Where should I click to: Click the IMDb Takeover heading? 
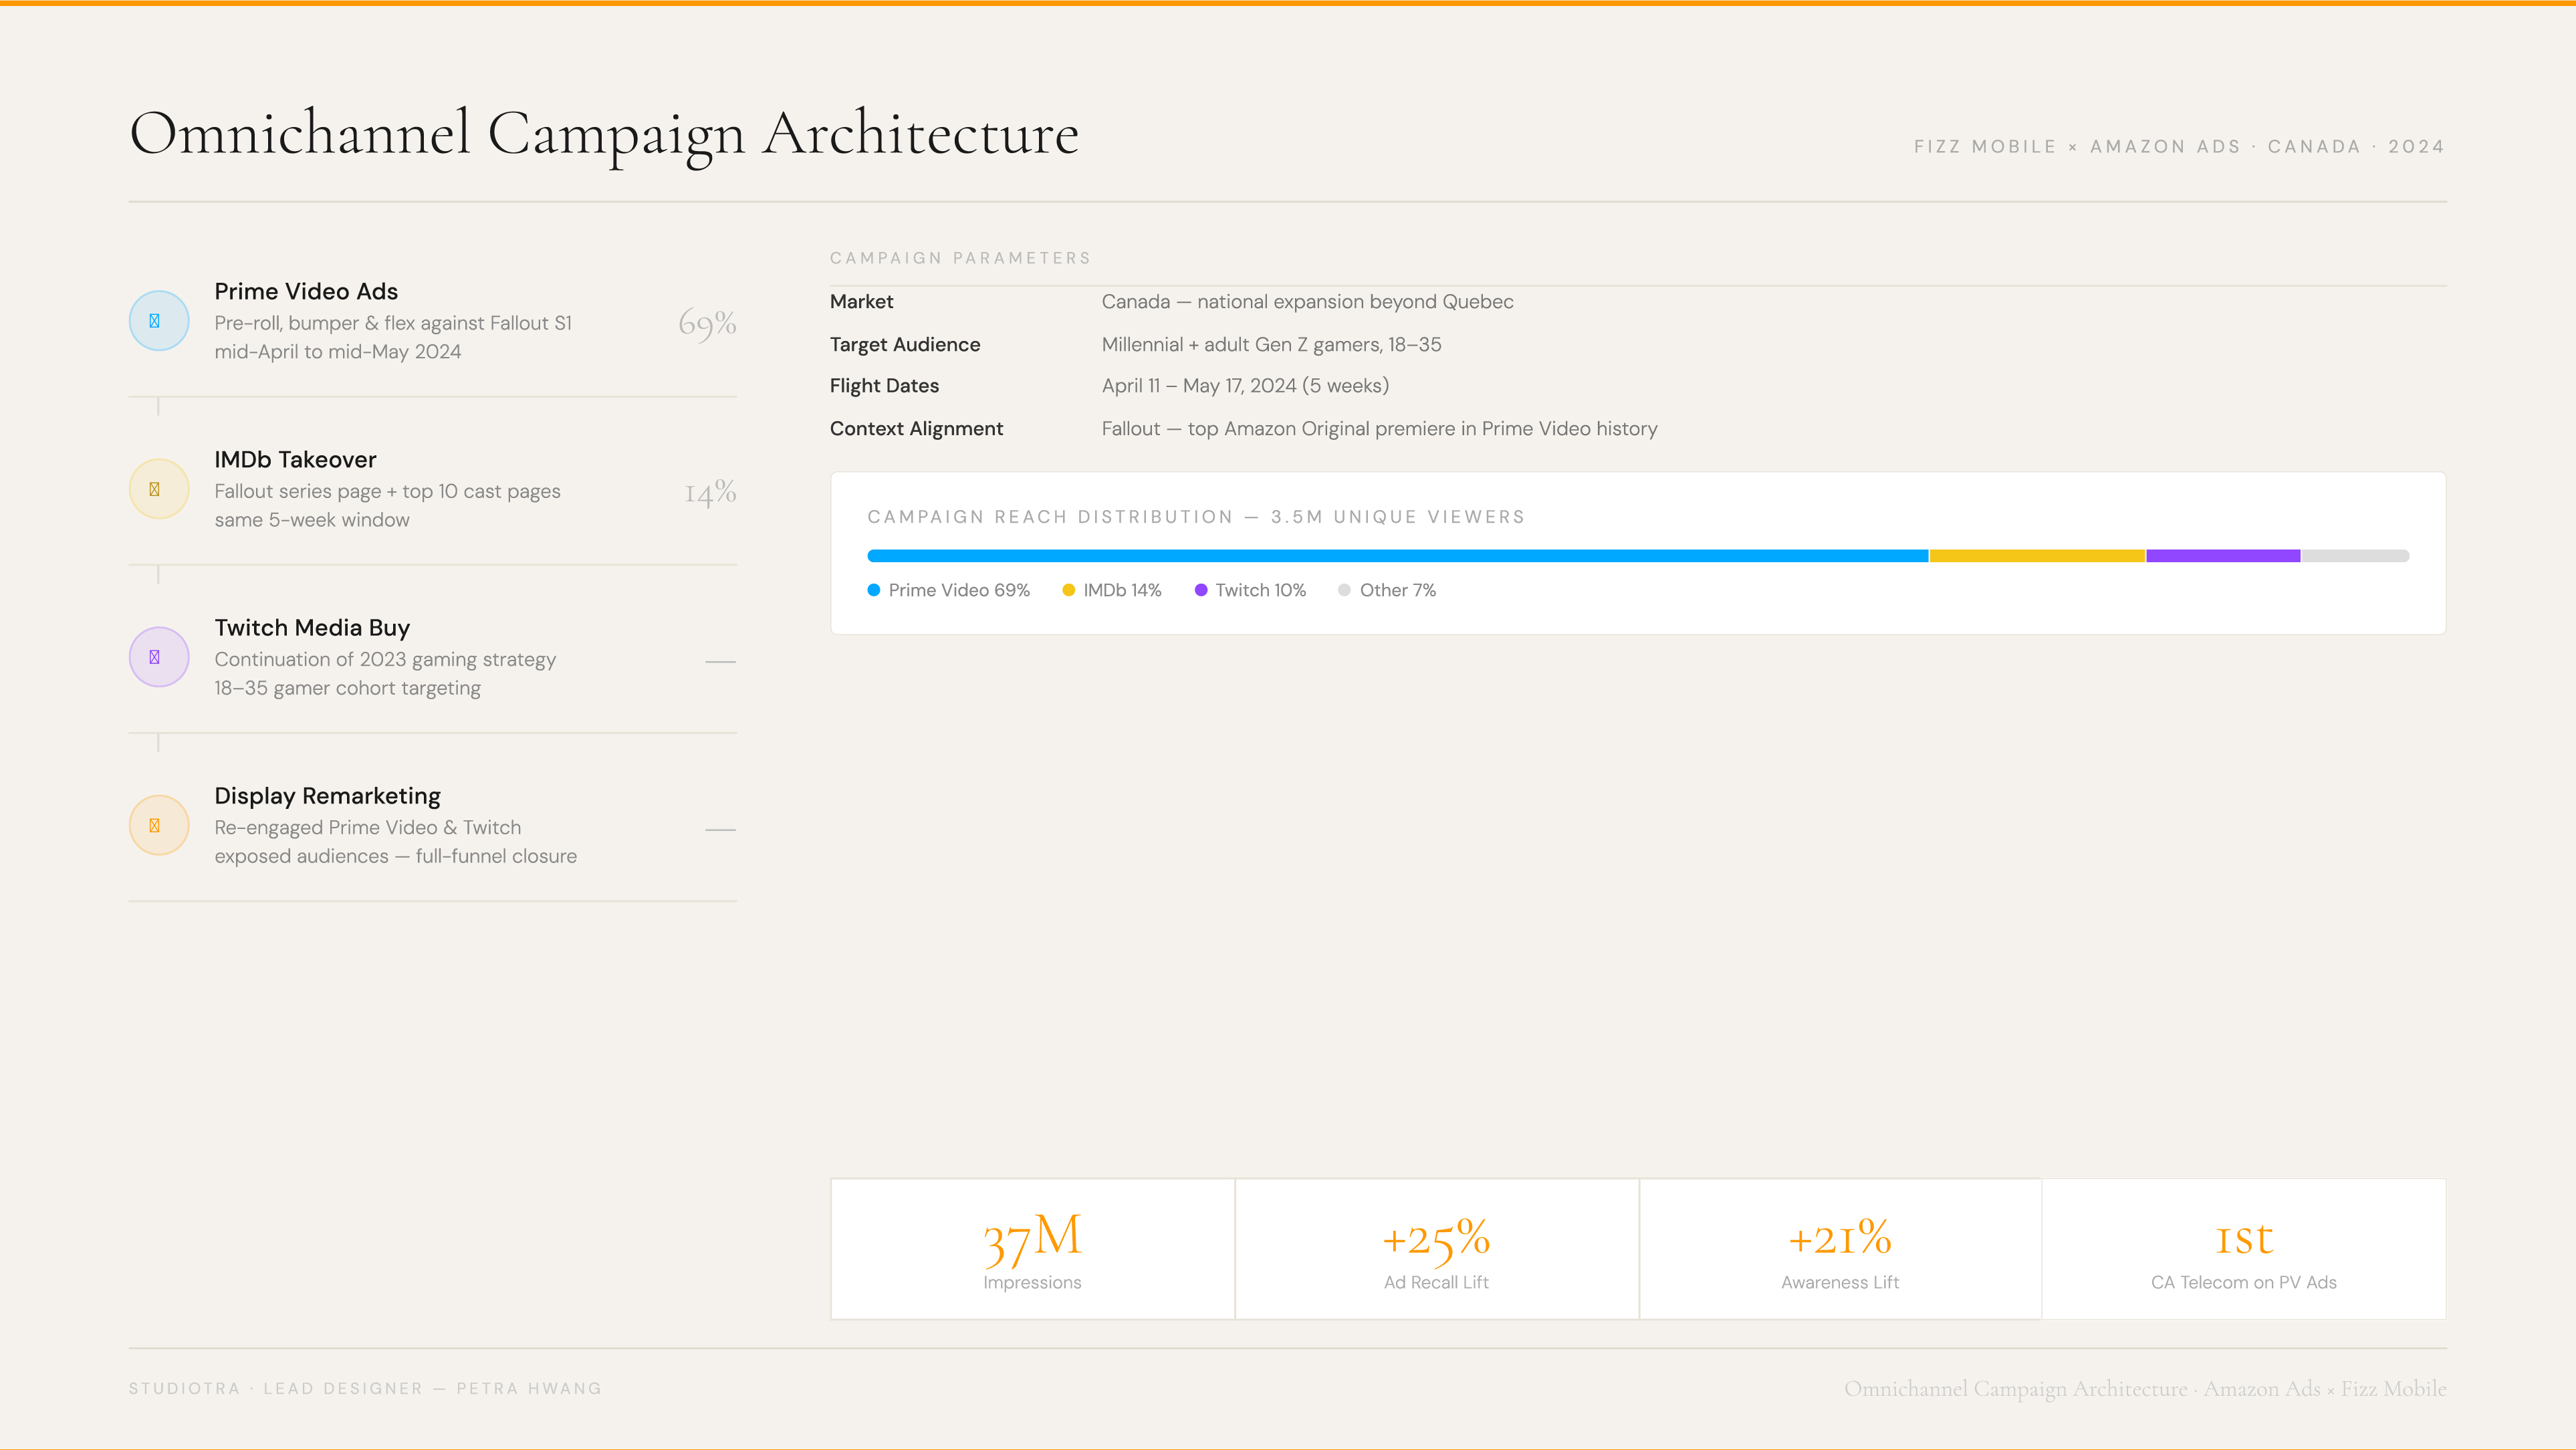295,459
